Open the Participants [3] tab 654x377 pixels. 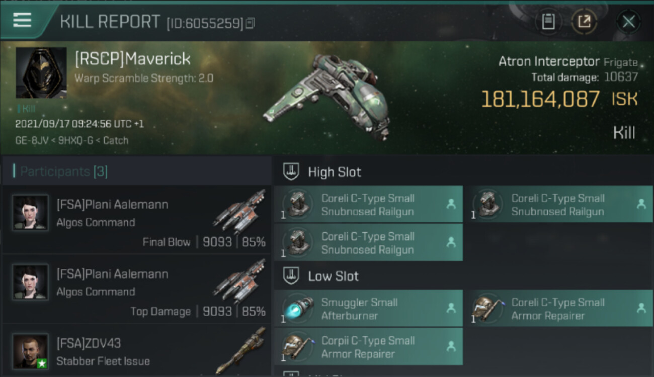click(63, 171)
